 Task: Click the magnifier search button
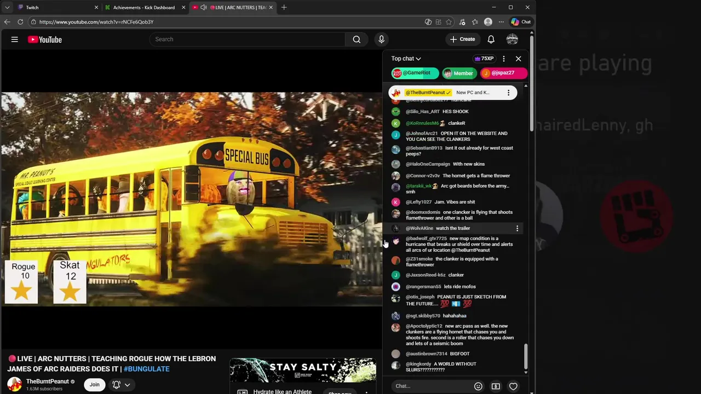[357, 39]
